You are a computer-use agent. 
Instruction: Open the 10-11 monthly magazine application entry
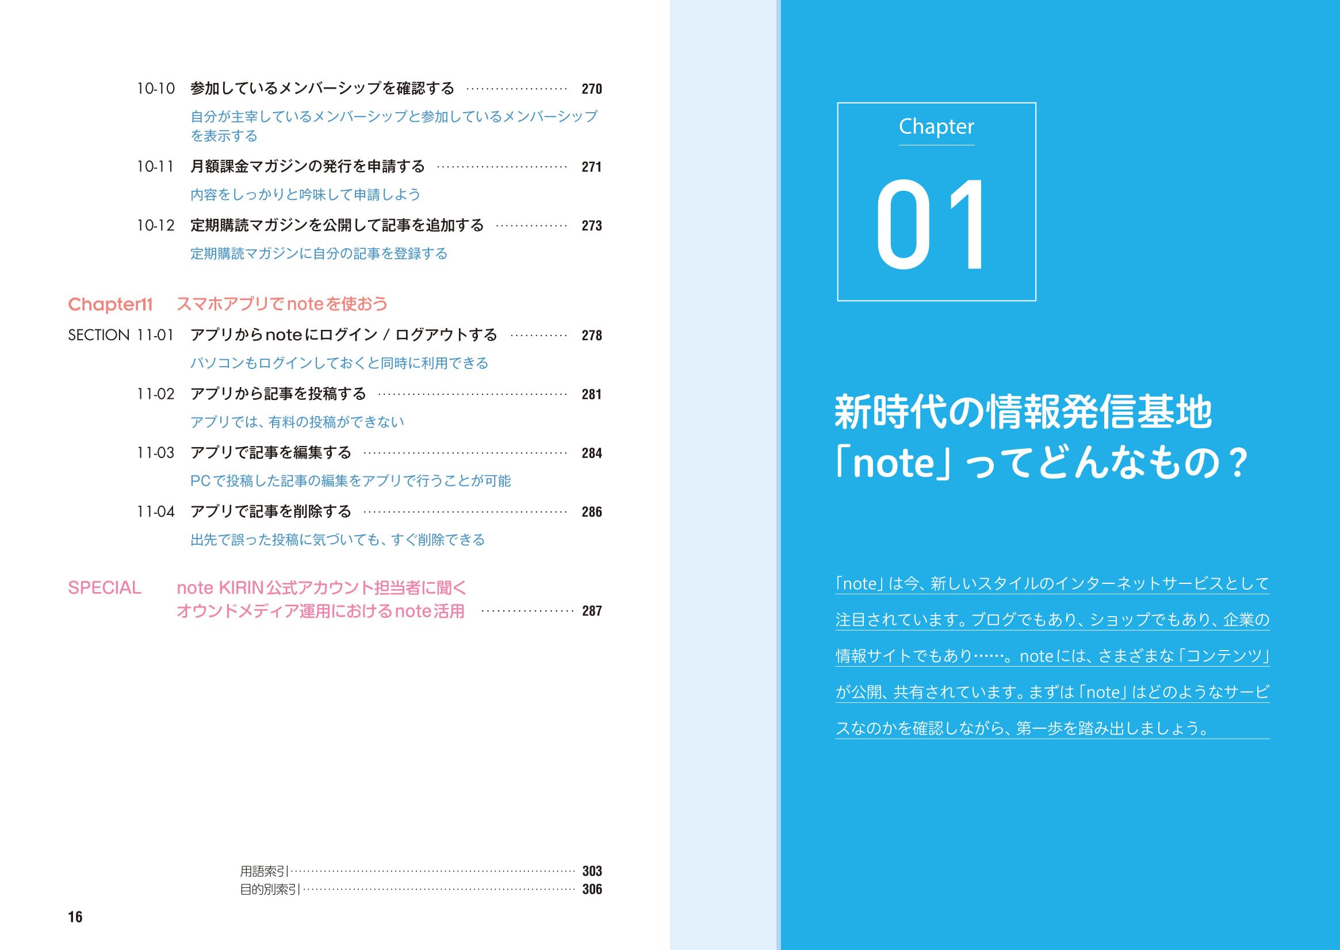pos(307,167)
